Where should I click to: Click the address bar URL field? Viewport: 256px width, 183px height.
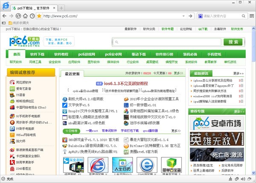[112, 16]
